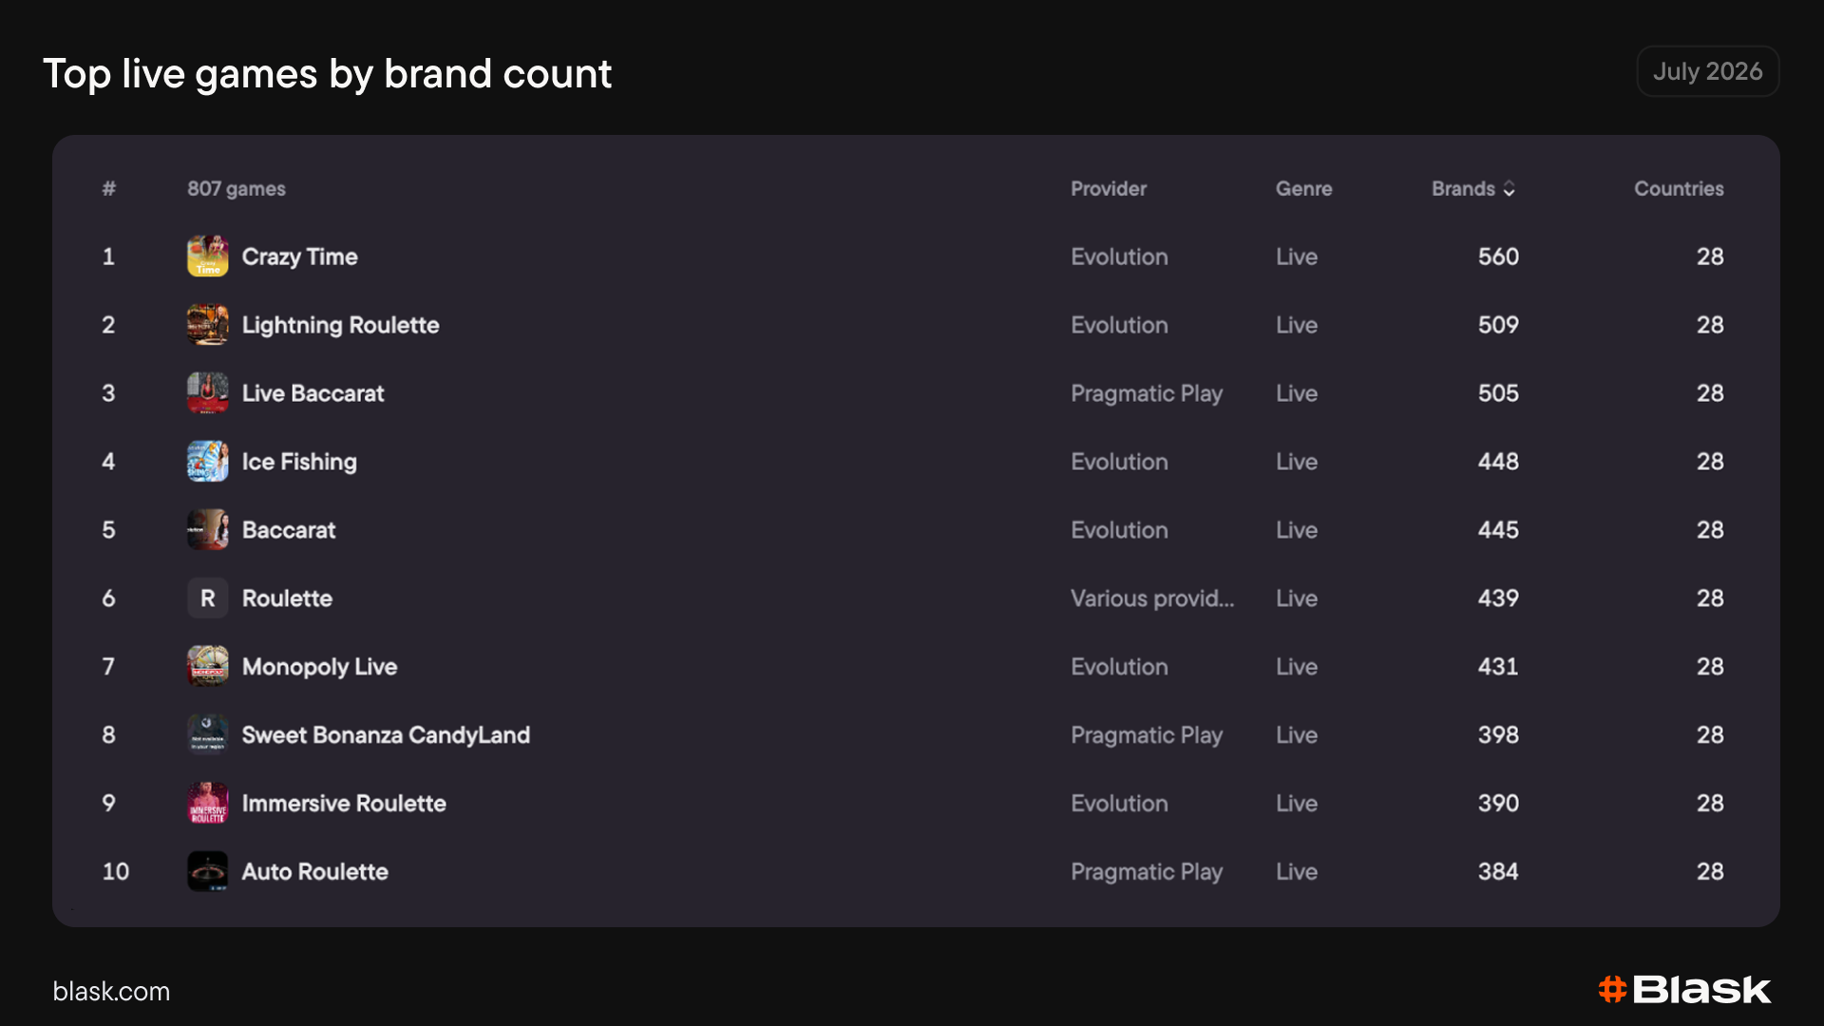Click the Sweet Bonanza CandyLand icon
This screenshot has width=1824, height=1026.
(x=207, y=735)
